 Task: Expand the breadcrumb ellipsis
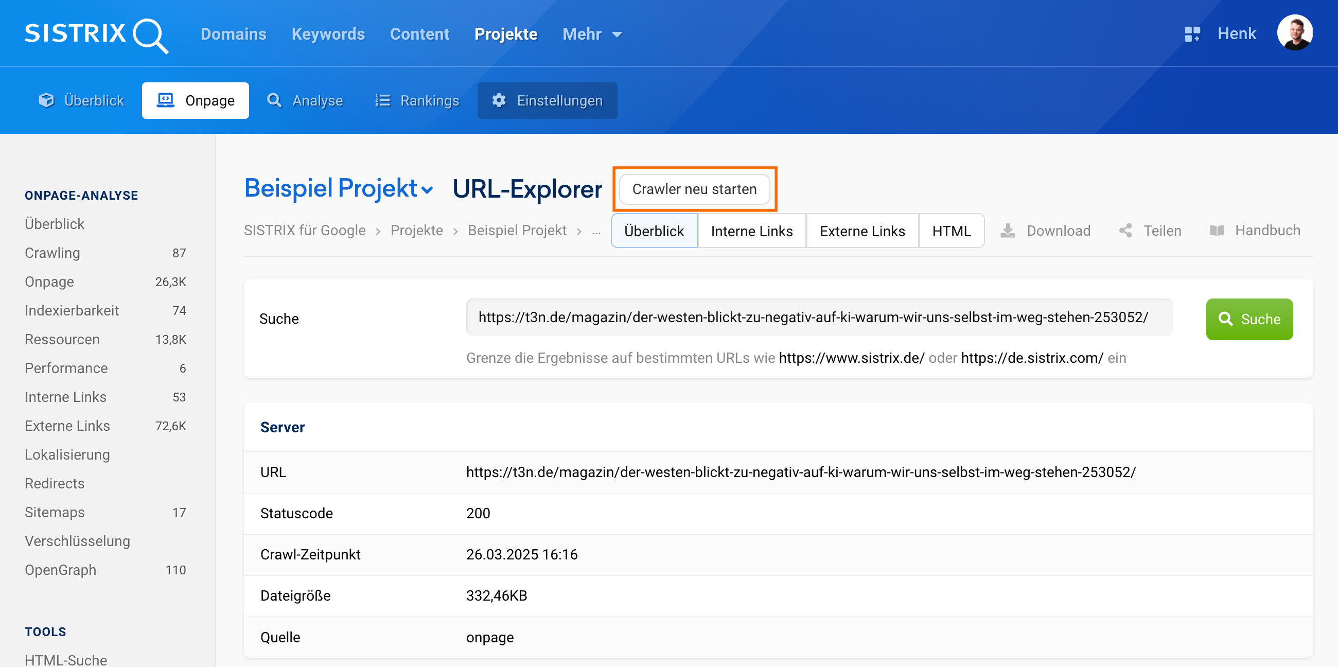(x=596, y=231)
